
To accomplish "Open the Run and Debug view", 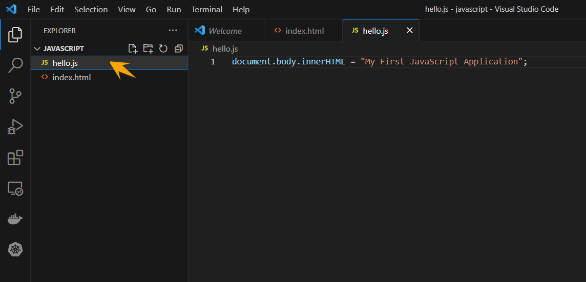I will pos(15,127).
